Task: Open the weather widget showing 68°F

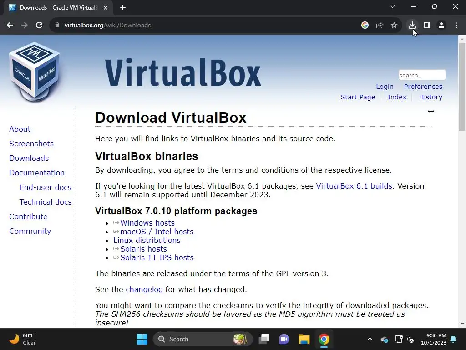Action: (22, 339)
